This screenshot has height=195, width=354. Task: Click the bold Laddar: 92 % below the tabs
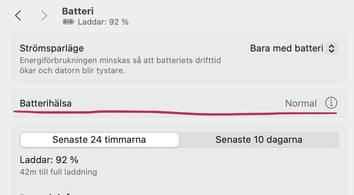click(x=49, y=160)
